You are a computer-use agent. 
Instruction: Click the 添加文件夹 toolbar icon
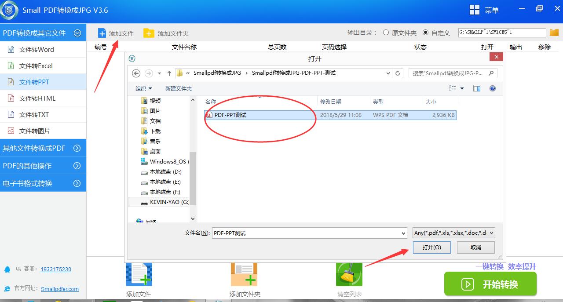coord(148,33)
